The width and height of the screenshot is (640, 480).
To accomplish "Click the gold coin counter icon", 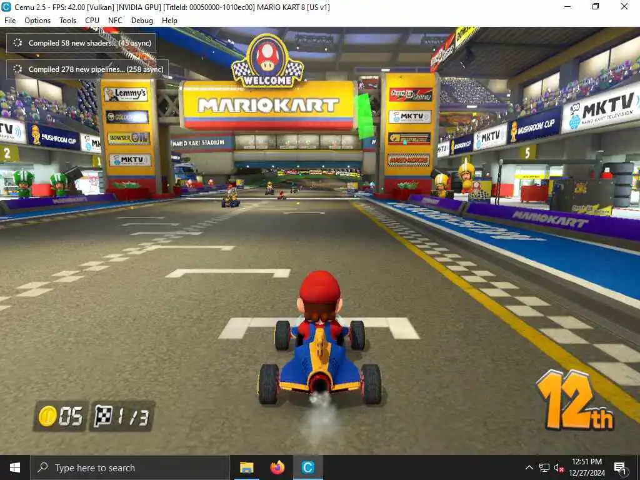I will (x=47, y=416).
